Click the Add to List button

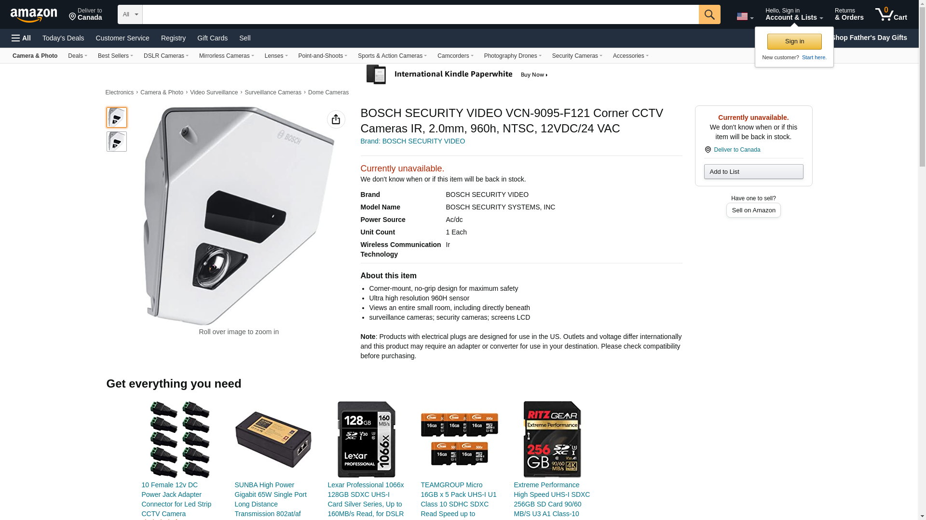point(753,172)
